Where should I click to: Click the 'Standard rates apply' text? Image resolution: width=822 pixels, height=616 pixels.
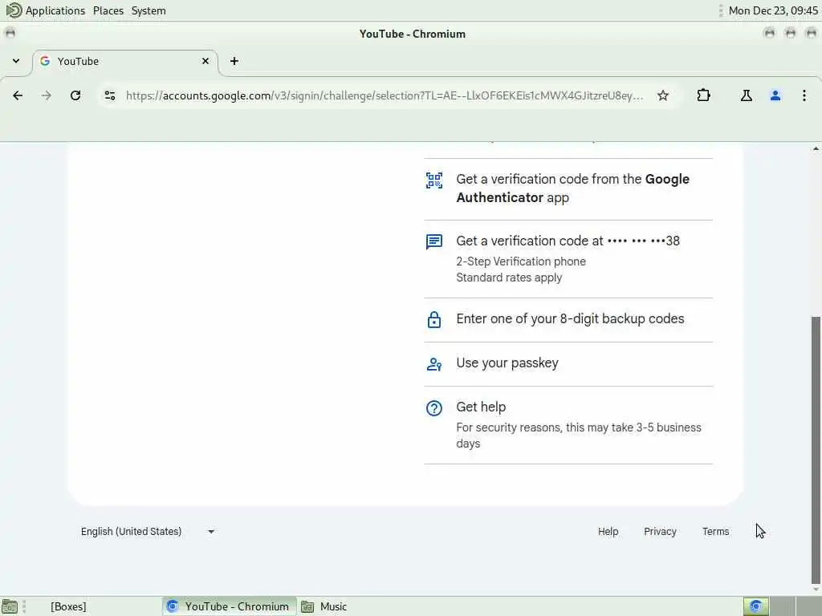click(x=508, y=277)
